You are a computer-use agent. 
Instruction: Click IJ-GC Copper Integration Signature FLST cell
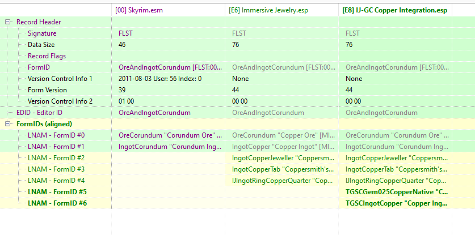point(396,33)
